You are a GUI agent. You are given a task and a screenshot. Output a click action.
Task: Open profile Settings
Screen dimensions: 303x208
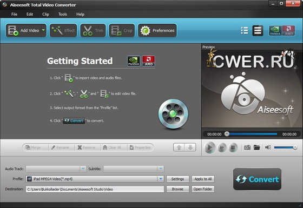[x=177, y=179]
